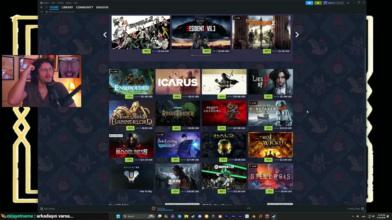Show previous carousel deals with left arrow

[105, 35]
